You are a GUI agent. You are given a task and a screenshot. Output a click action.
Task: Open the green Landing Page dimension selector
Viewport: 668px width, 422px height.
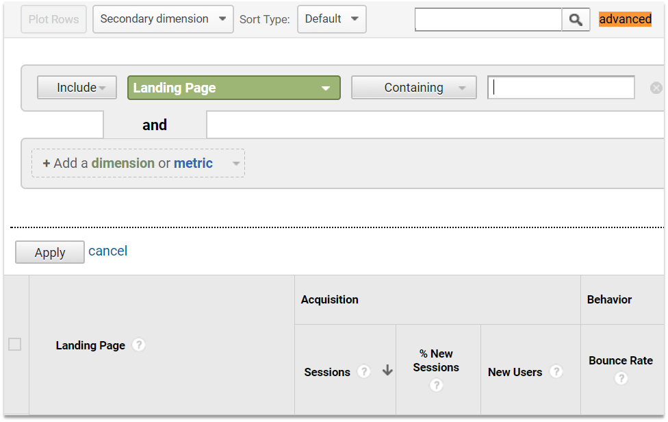pyautogui.click(x=234, y=88)
